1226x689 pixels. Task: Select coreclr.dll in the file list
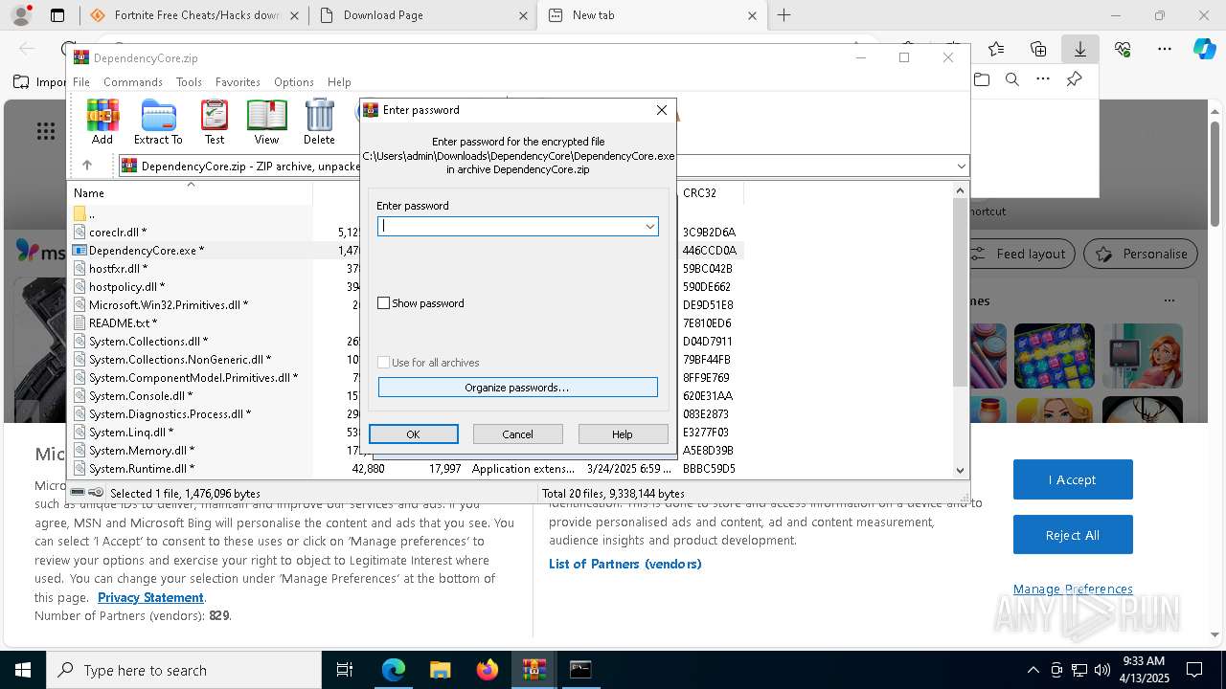click(x=118, y=232)
